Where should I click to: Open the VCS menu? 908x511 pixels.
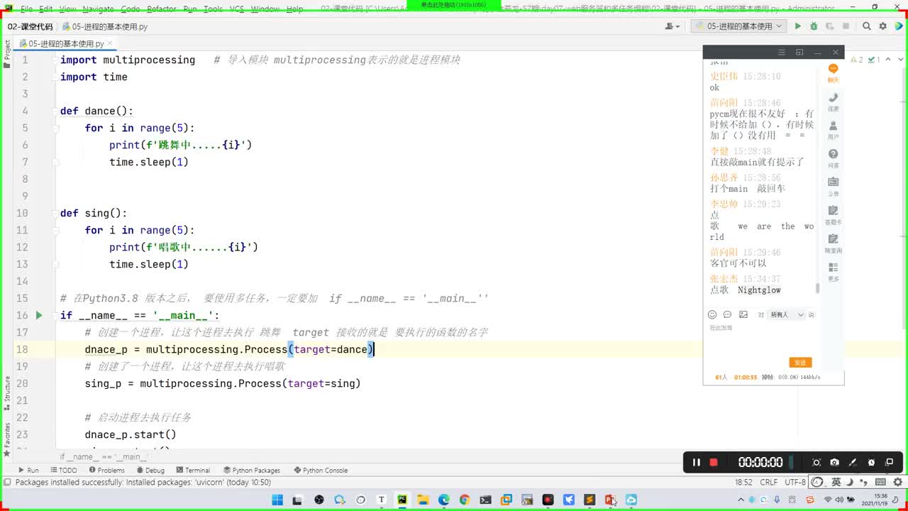[x=237, y=9]
